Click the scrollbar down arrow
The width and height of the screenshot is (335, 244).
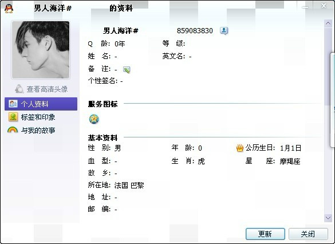click(328, 218)
